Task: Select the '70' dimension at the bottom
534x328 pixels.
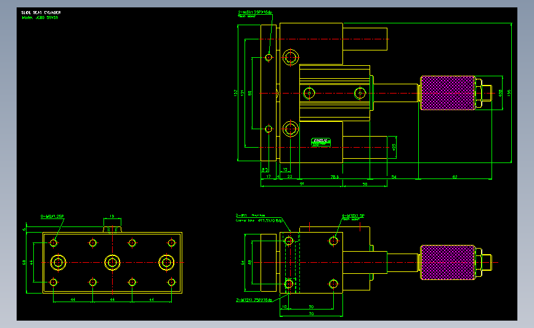Action: pyautogui.click(x=311, y=314)
